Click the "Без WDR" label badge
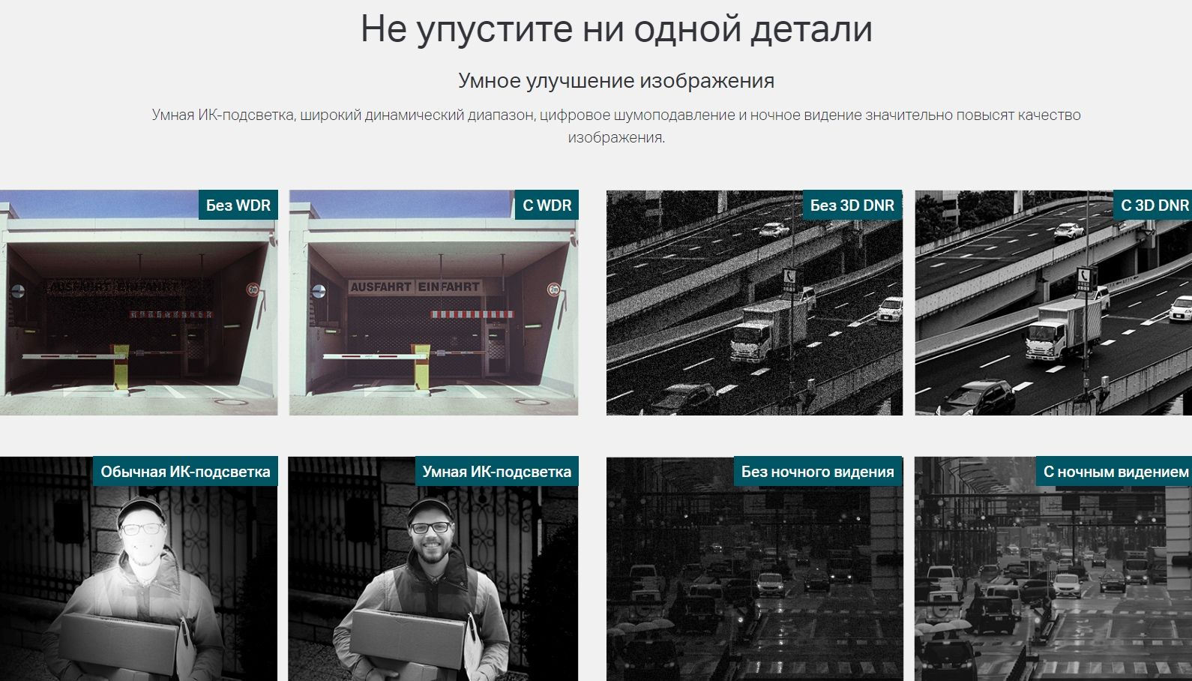 point(238,205)
